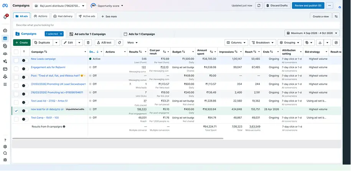Open Advertising settings megaphone sidebar icon
The width and height of the screenshot is (351, 171).
(x=5, y=61)
